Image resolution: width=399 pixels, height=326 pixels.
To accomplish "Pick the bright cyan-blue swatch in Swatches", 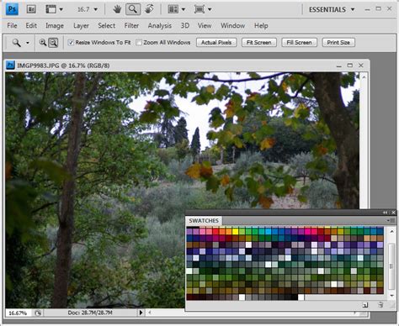I will [x=269, y=231].
